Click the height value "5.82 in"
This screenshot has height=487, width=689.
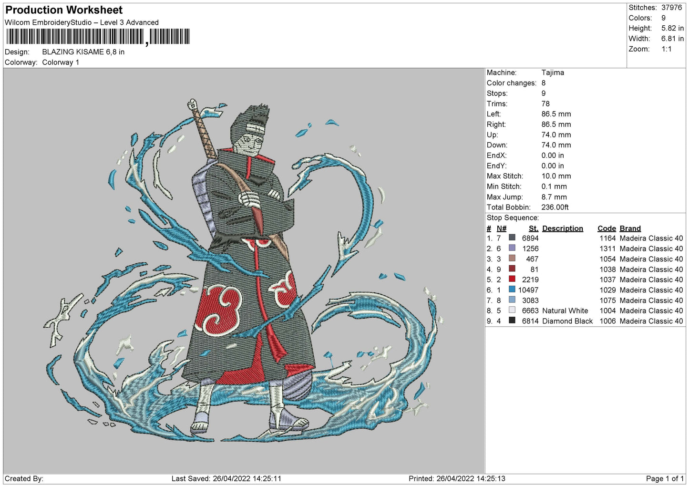672,28
